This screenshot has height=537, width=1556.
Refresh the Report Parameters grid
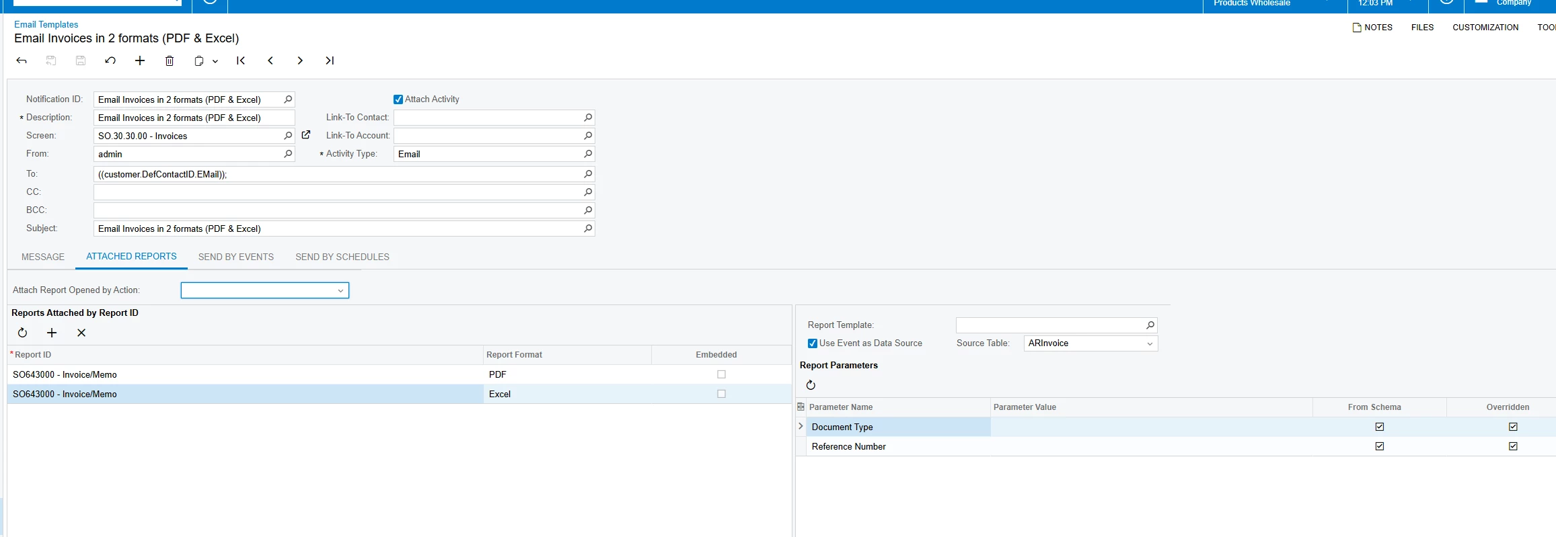click(x=811, y=385)
